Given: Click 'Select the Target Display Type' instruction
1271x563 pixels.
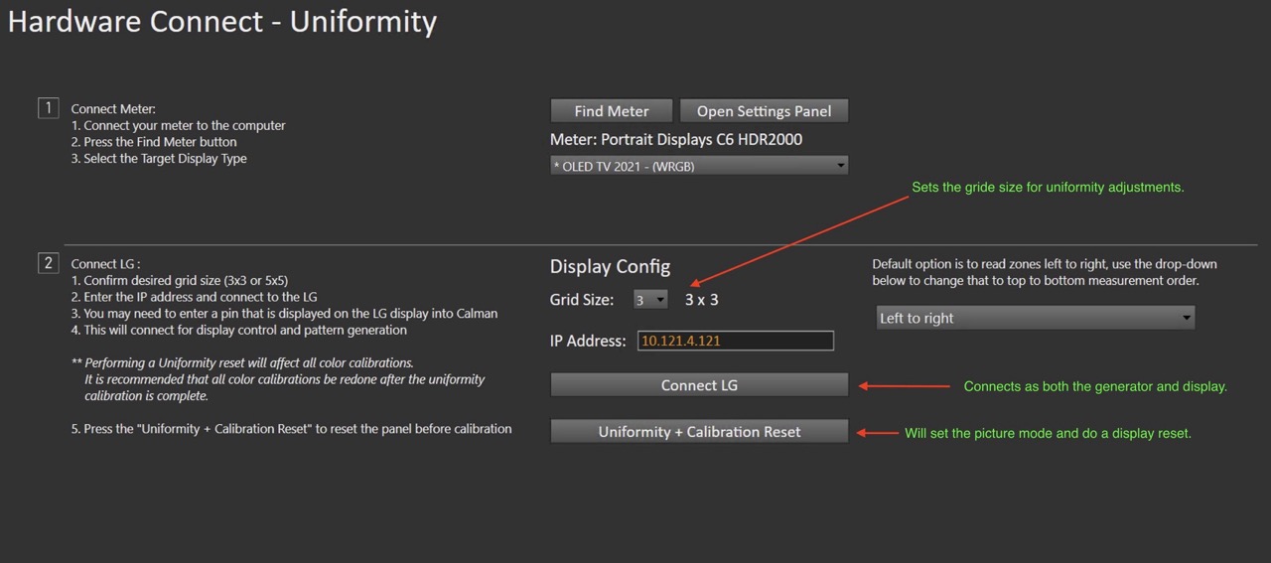Looking at the screenshot, I should [159, 159].
